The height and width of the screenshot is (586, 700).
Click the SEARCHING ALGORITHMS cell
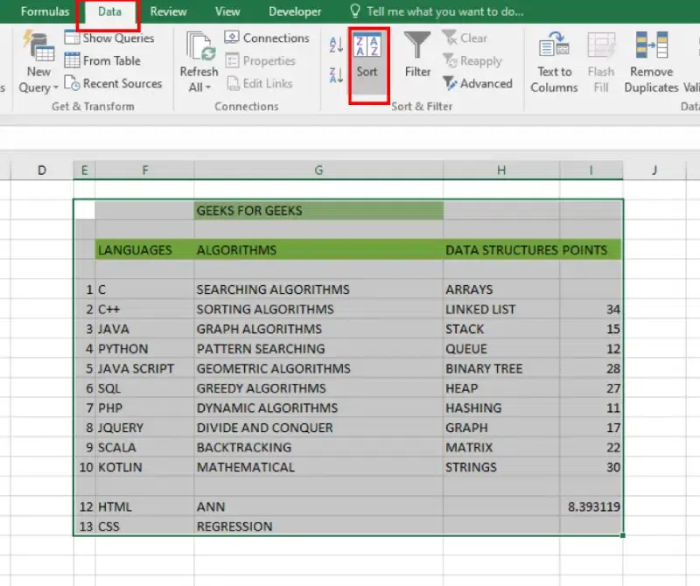318,290
